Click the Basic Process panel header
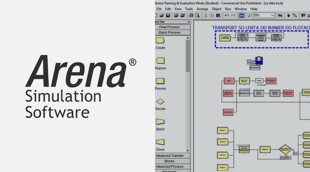 [x=169, y=33]
